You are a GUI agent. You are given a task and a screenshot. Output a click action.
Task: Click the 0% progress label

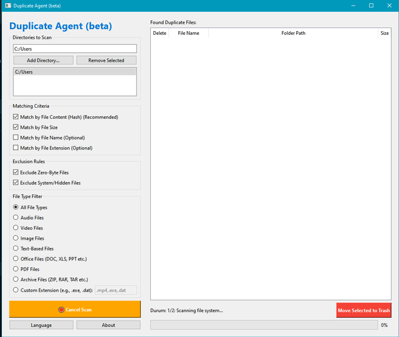pyautogui.click(x=384, y=325)
